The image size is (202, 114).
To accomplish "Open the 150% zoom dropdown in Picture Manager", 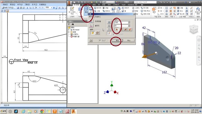I will coord(51,8).
